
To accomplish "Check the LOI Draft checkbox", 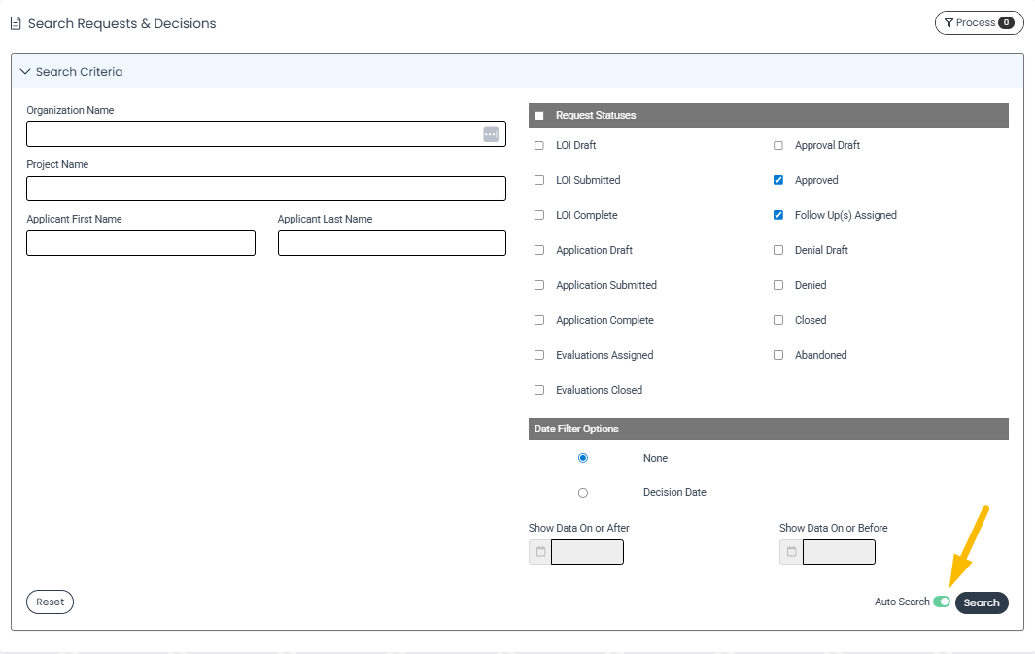I will point(539,145).
